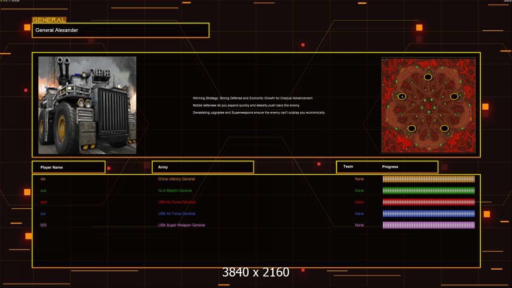Click the blue progress bar for zzz
The width and height of the screenshot is (512, 288).
(x=428, y=214)
